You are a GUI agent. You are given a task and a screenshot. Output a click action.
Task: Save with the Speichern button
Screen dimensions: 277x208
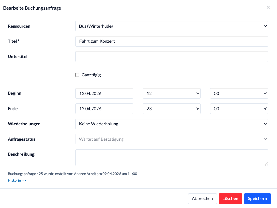click(257, 199)
